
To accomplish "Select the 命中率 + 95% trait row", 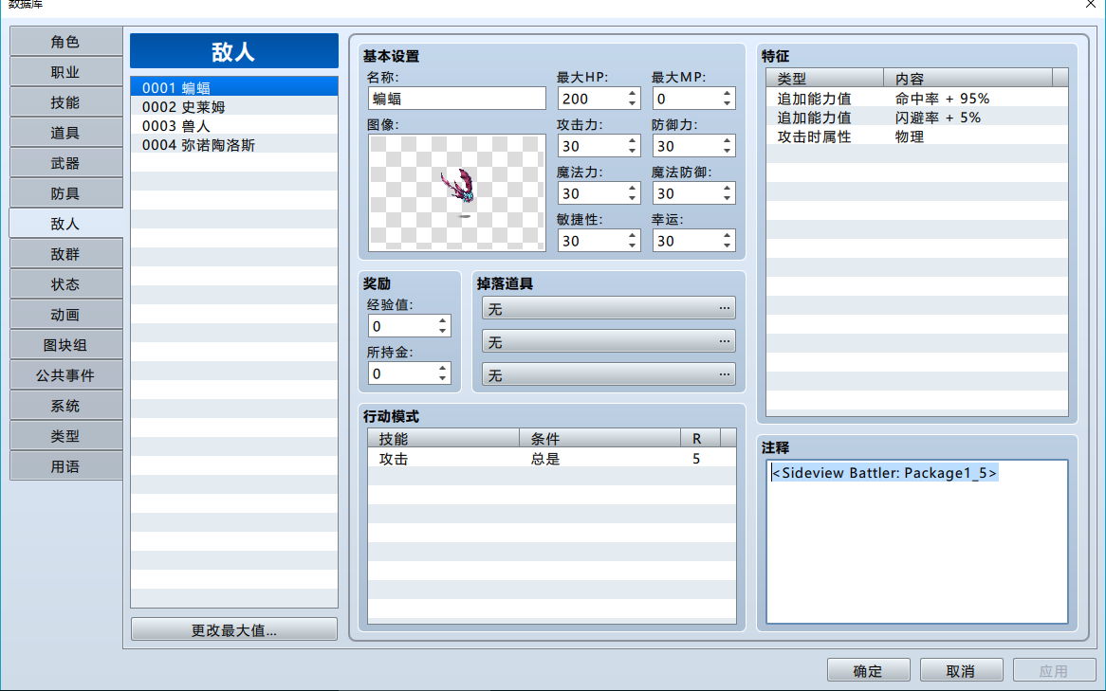I will (917, 99).
